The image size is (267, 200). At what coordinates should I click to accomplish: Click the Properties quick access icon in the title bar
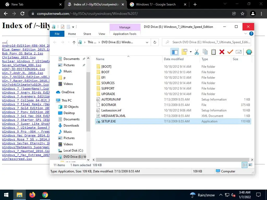pyautogui.click(x=63, y=27)
